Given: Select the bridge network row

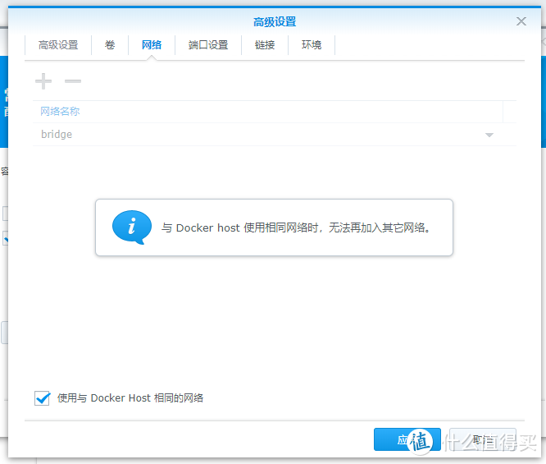Looking at the screenshot, I should [x=275, y=135].
